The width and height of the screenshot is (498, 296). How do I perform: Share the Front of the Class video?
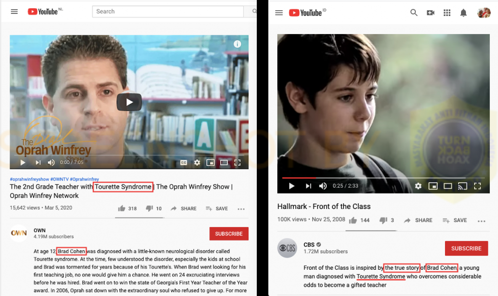(418, 220)
